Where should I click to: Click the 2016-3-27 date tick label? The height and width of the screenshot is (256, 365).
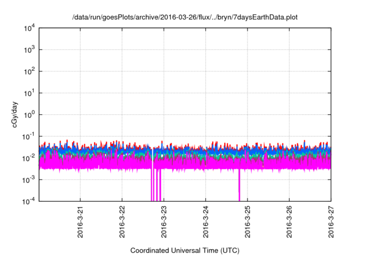click(331, 222)
